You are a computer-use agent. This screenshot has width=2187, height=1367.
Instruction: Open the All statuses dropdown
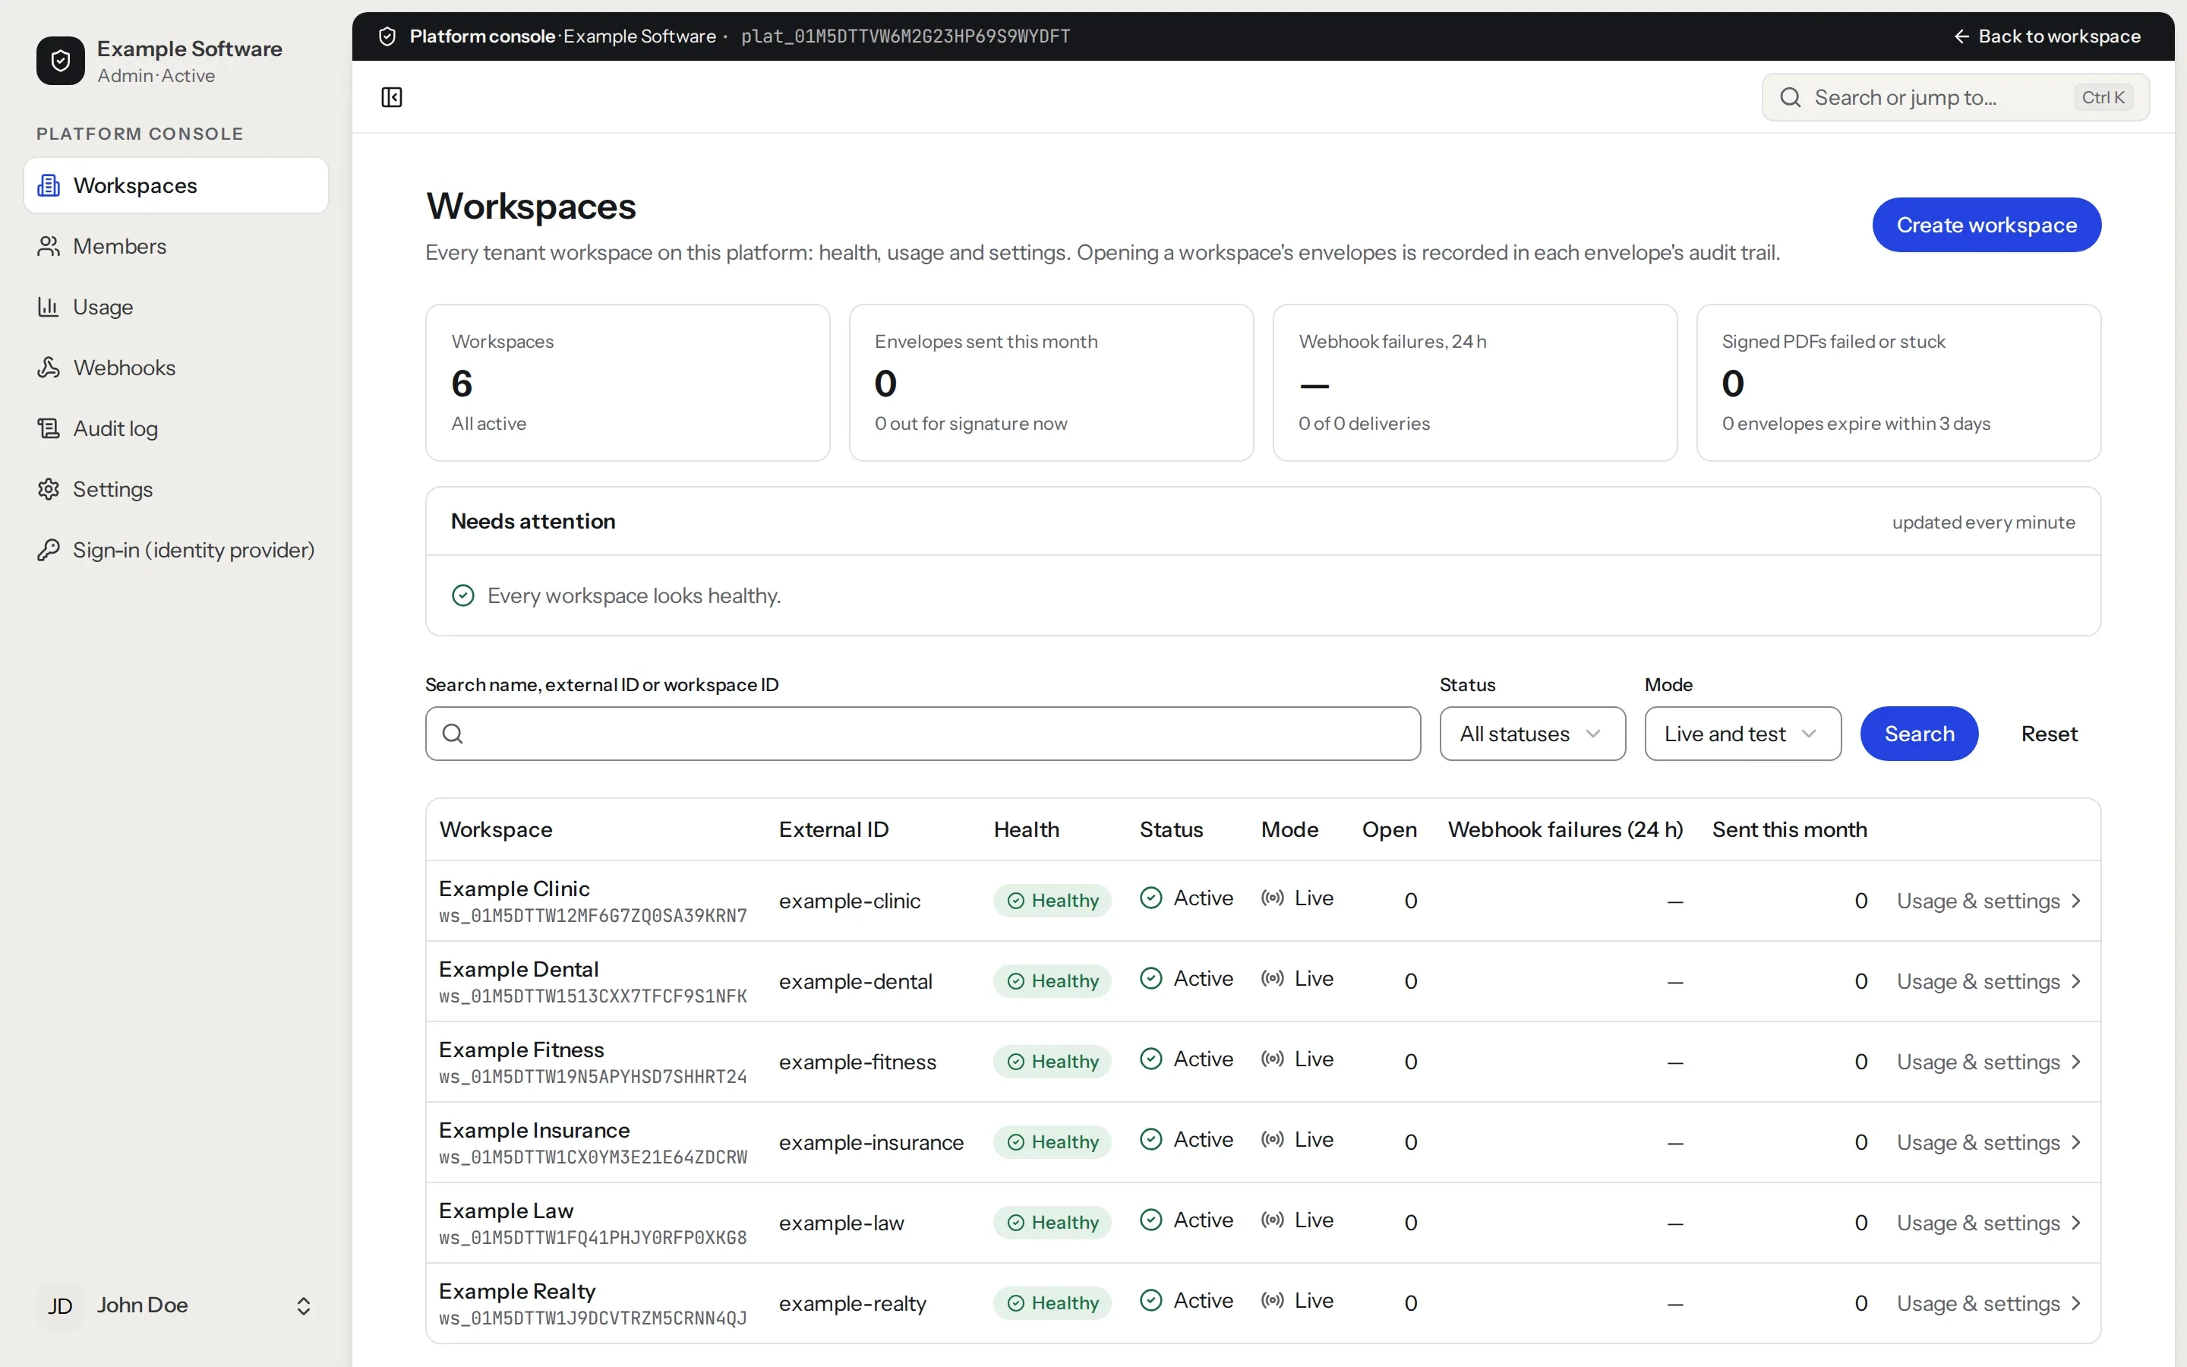click(x=1532, y=733)
